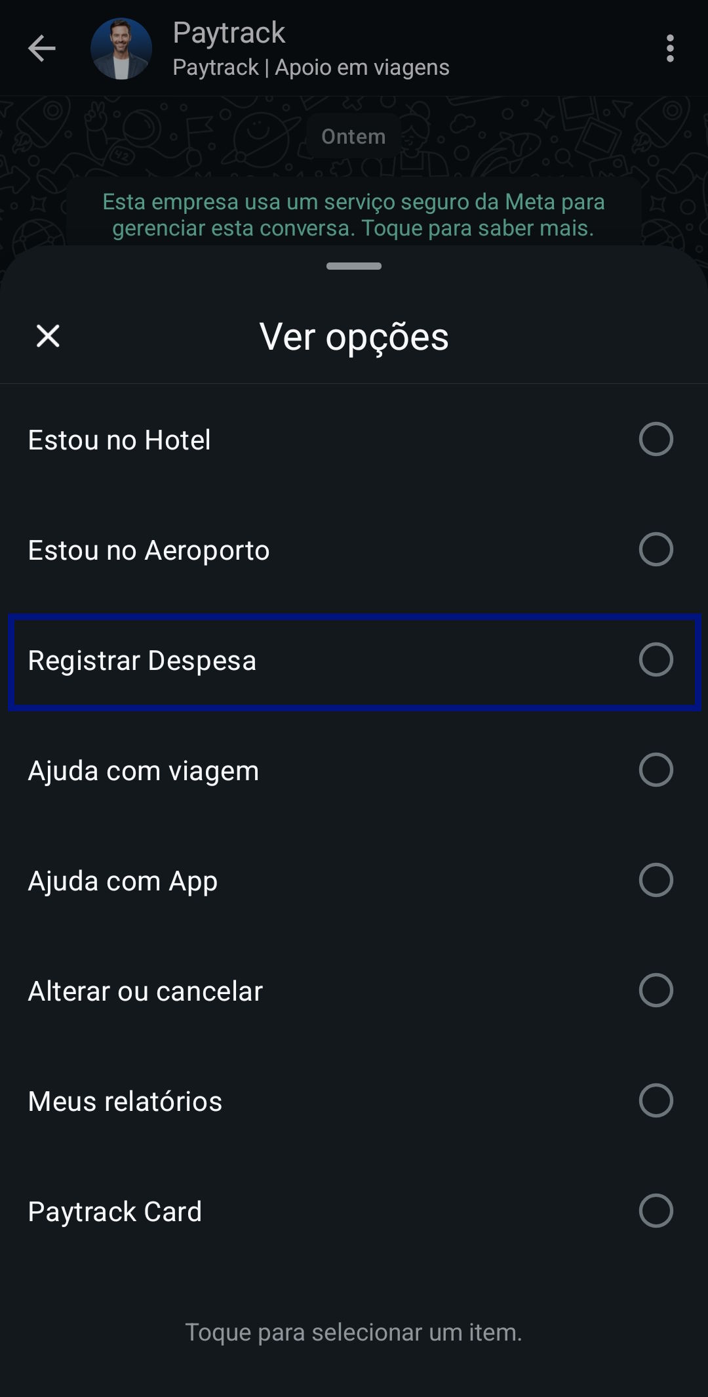Choose the Registrar Despesa option label
This screenshot has width=708, height=1397.
coord(142,661)
